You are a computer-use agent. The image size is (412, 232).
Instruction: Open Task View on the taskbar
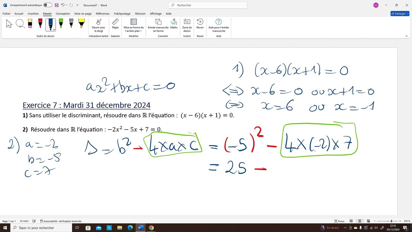[77, 228]
